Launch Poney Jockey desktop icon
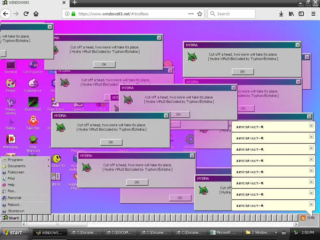 [x=11, y=106]
